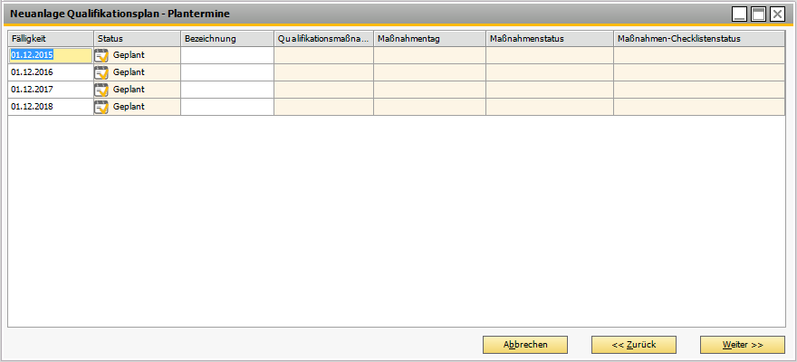Image resolution: width=797 pixels, height=362 pixels.
Task: Select the Fälligkeit cell 01.12.2016
Action: [50, 72]
